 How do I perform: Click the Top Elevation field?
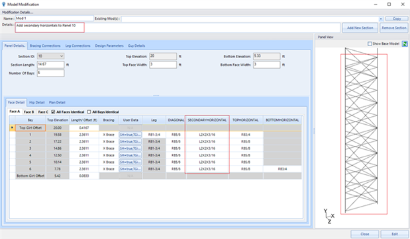[163, 56]
